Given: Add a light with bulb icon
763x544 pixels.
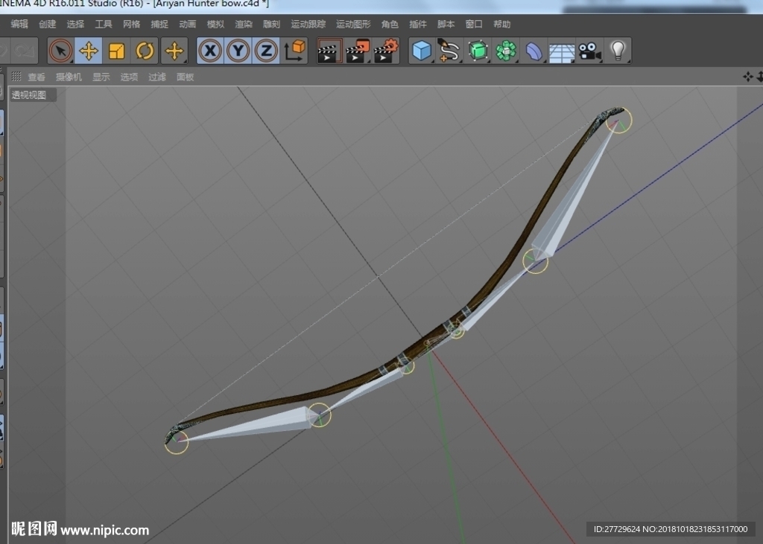Looking at the screenshot, I should click(618, 51).
